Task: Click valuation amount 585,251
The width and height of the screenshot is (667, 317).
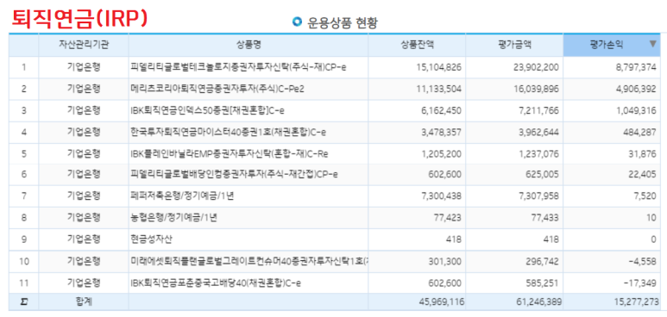Action: coord(544,283)
